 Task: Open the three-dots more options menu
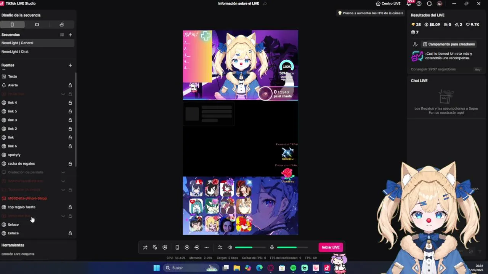point(207,247)
